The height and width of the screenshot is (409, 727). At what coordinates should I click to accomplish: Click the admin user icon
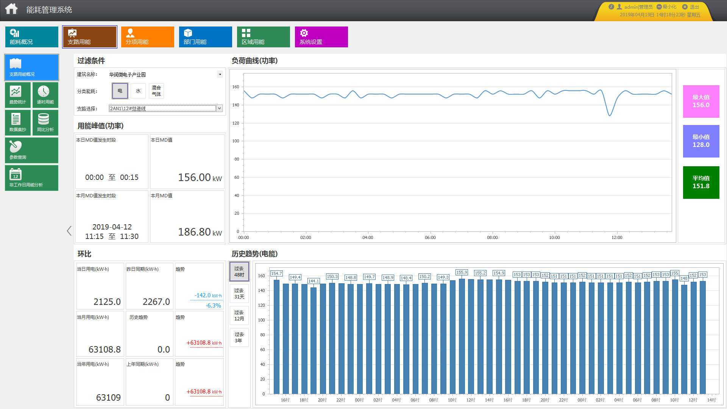619,7
